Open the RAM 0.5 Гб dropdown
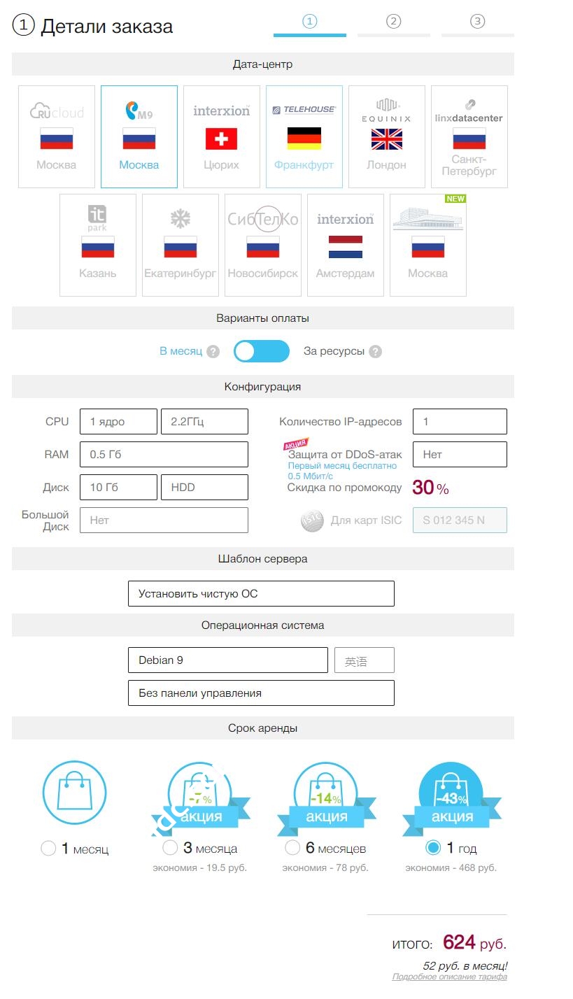Image resolution: width=573 pixels, height=999 pixels. point(164,454)
